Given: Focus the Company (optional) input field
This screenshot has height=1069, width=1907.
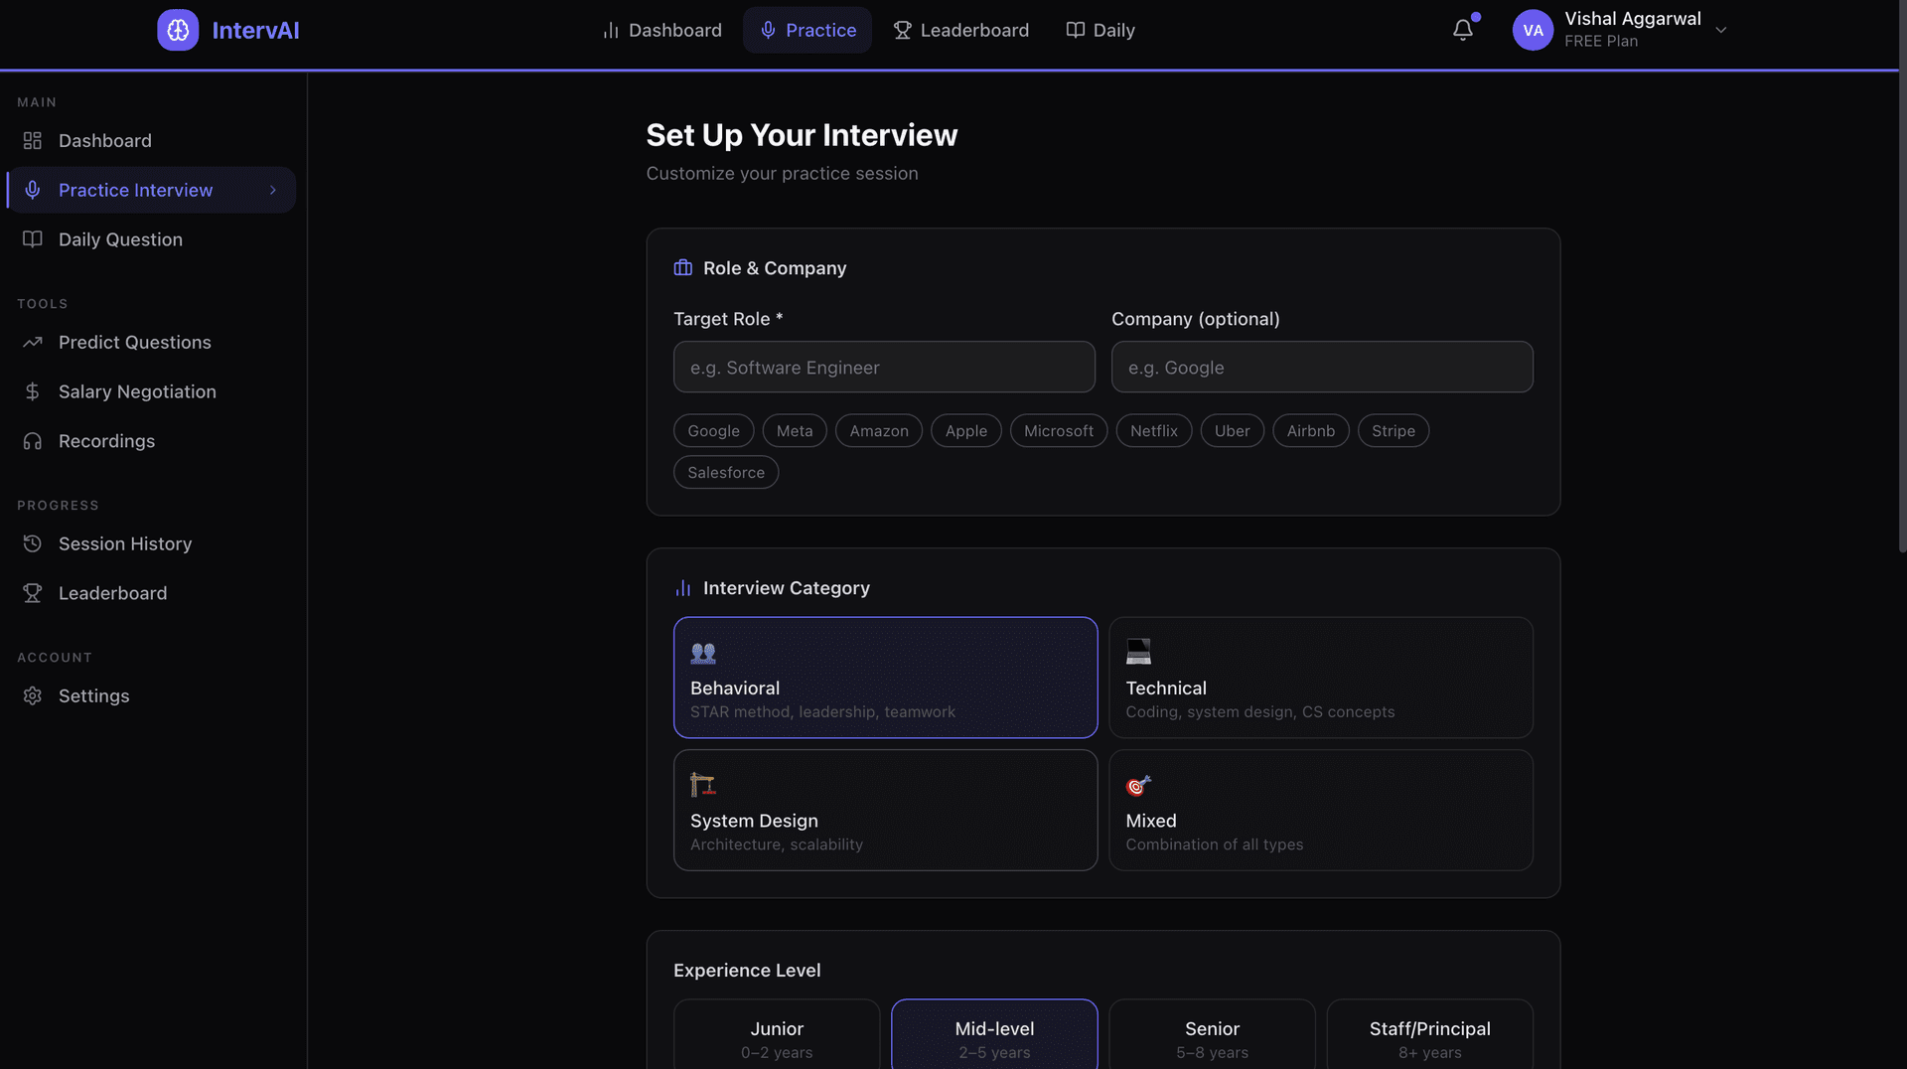Looking at the screenshot, I should point(1322,368).
